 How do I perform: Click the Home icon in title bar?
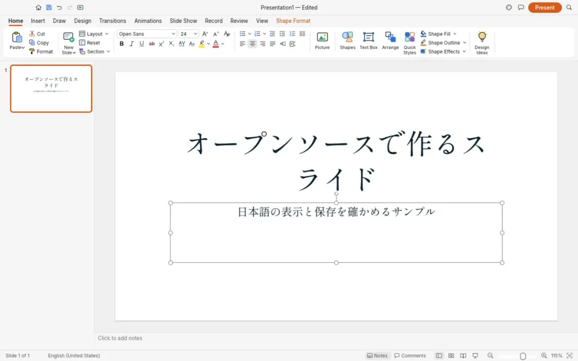click(38, 7)
